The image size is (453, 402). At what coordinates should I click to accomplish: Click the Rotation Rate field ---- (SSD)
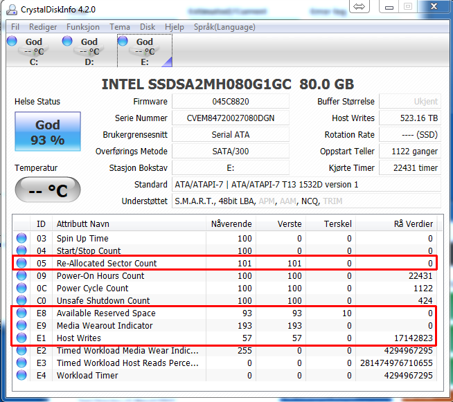tap(410, 135)
